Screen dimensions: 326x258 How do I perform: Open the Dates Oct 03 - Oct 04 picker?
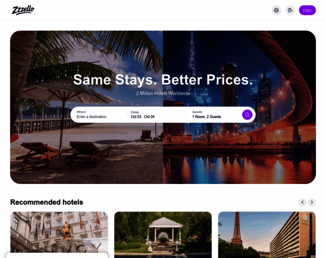click(156, 115)
